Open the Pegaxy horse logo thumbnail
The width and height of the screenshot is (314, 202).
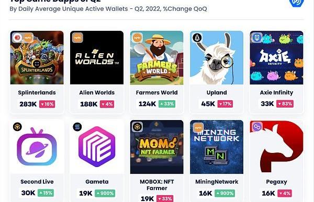276,147
